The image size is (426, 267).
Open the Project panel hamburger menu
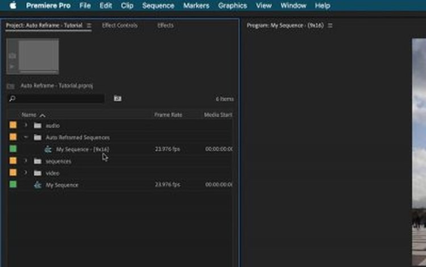pos(89,26)
